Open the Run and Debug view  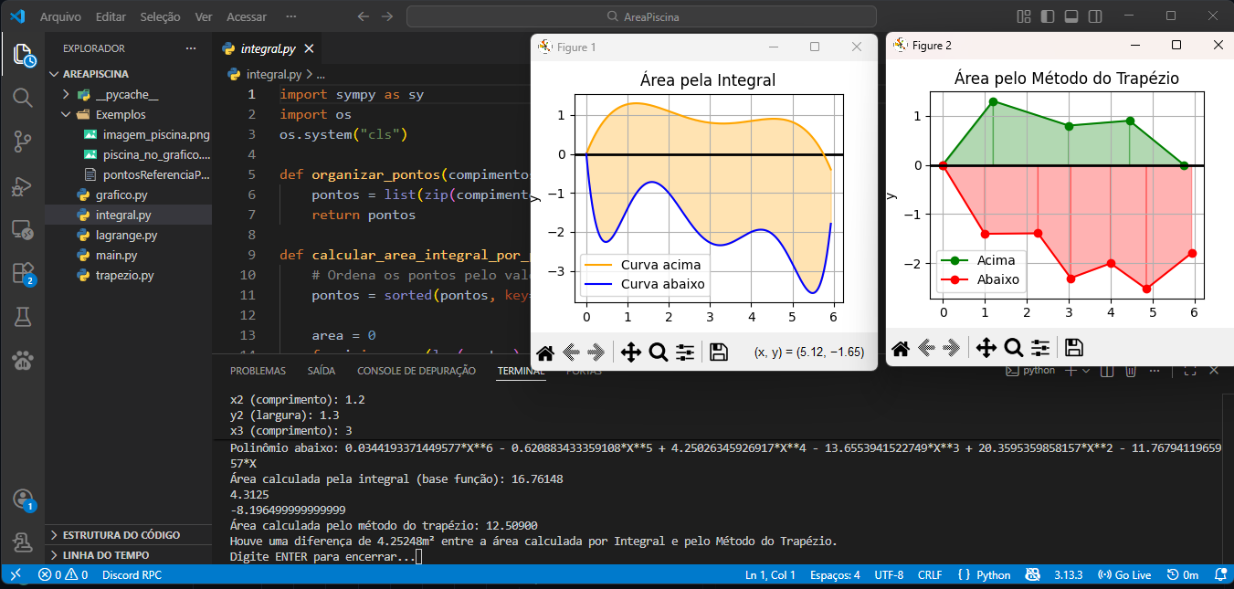(x=23, y=186)
